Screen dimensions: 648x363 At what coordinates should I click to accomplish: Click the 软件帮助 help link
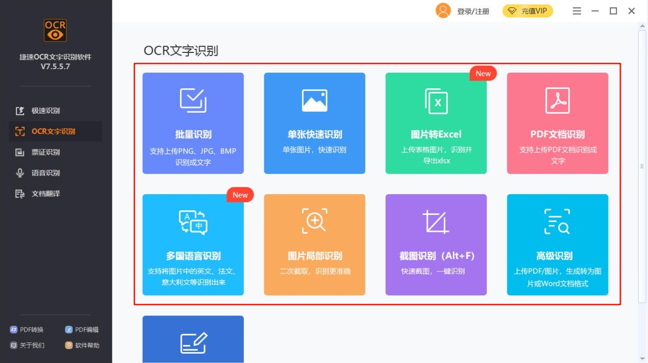point(87,345)
